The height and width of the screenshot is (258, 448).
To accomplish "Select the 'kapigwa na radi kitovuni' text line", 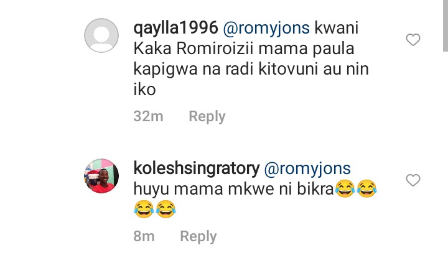I will click(x=226, y=69).
